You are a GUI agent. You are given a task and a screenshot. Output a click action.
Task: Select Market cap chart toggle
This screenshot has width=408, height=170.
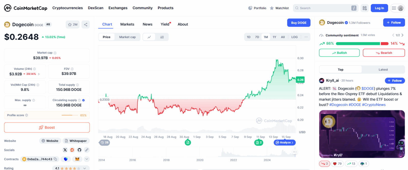click(127, 37)
